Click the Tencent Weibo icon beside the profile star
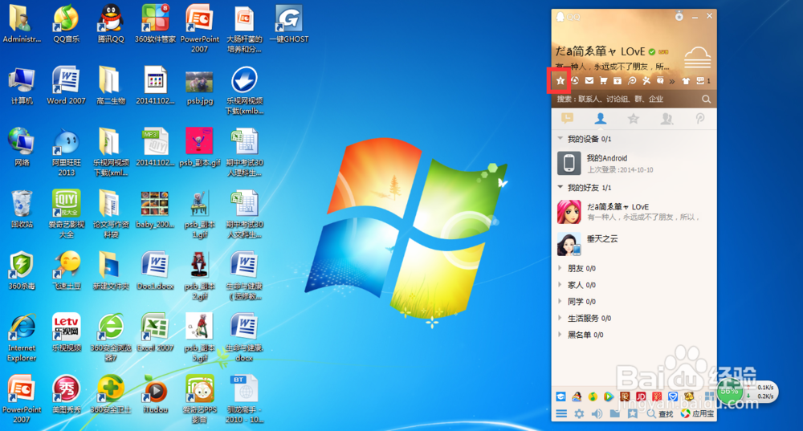This screenshot has height=431, width=803. tap(575, 80)
